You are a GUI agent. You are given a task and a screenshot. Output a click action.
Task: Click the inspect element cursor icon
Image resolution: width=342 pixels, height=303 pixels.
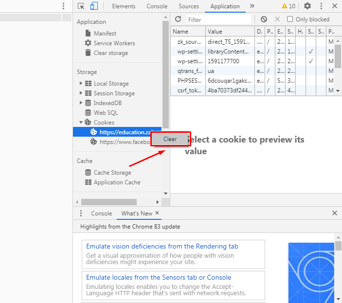tap(81, 6)
